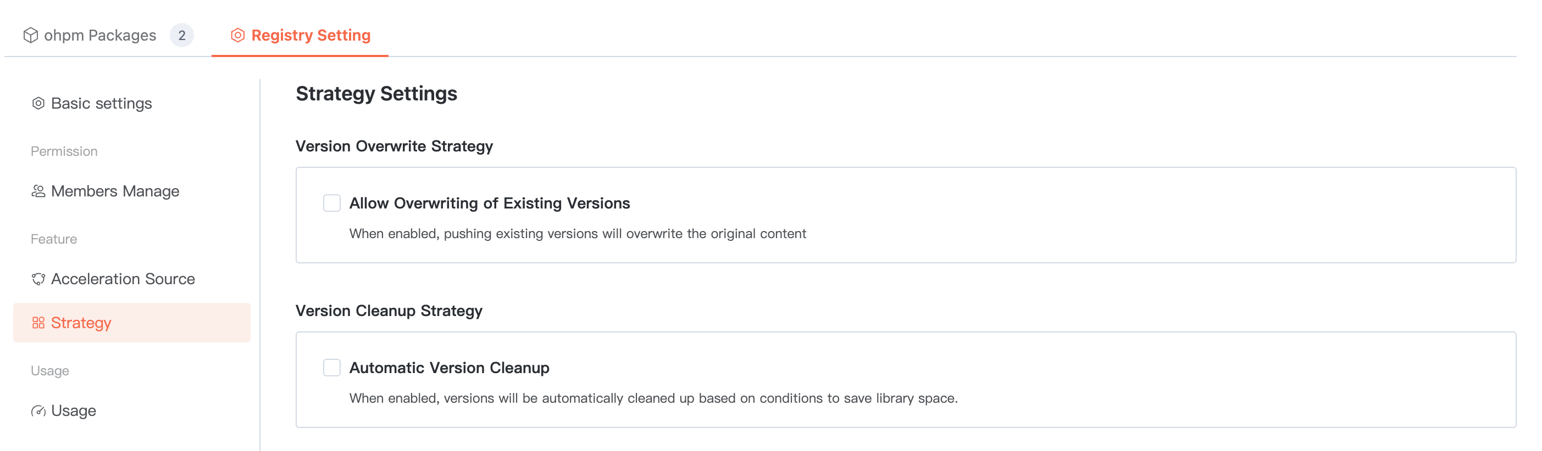Enable Allow Overwriting of Existing Versions checkbox
1542x451 pixels.
[x=331, y=203]
